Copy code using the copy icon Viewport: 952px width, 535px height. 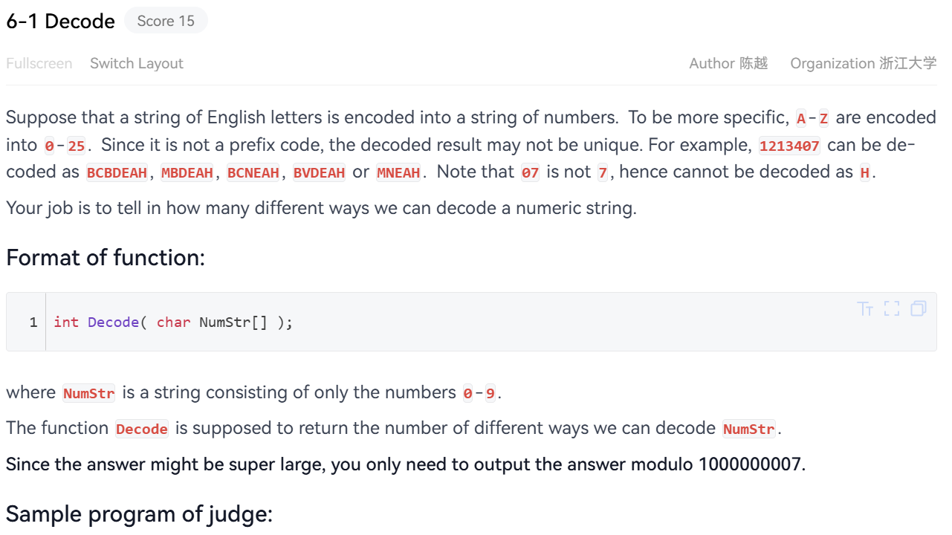(919, 308)
